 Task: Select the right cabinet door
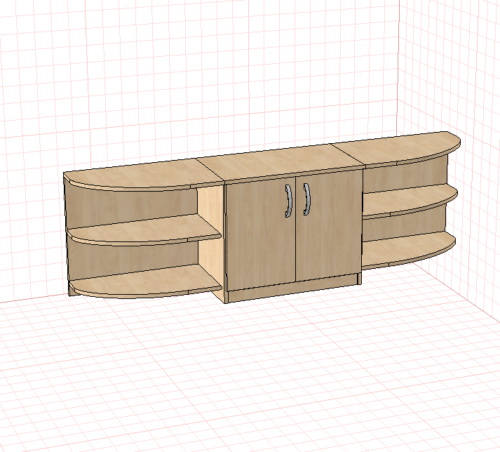pyautogui.click(x=328, y=226)
